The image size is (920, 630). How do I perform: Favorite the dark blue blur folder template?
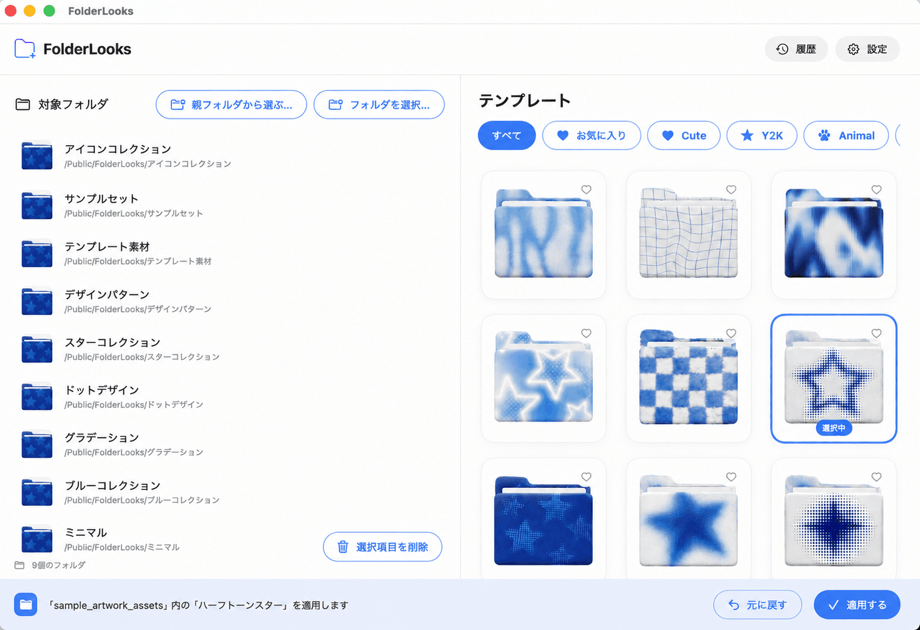coord(876,189)
